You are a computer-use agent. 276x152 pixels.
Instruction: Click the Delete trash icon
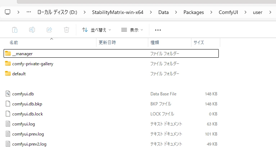tap(66, 30)
